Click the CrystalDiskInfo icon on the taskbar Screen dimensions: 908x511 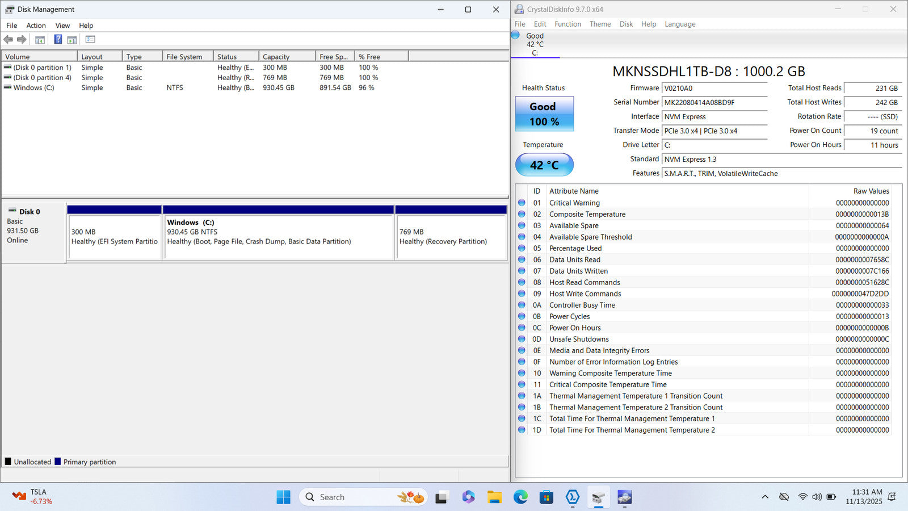[x=624, y=497]
